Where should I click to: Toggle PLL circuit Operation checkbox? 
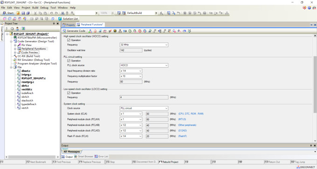69,61
